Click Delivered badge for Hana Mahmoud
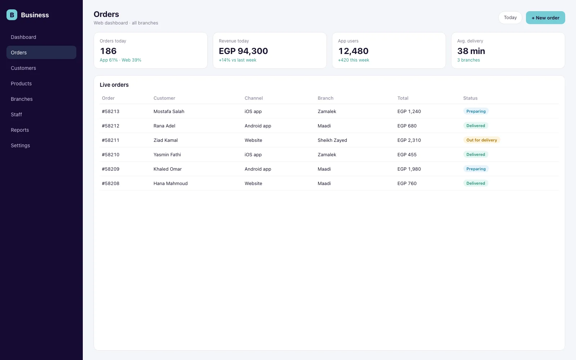Screen dimensions: 576x360 tap(476, 183)
